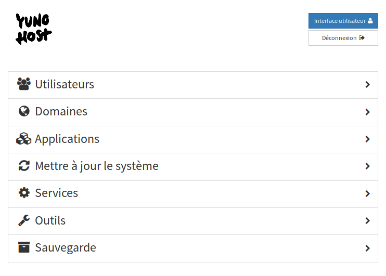
Task: Click the wrench icon beside Outils
Action: 24,220
